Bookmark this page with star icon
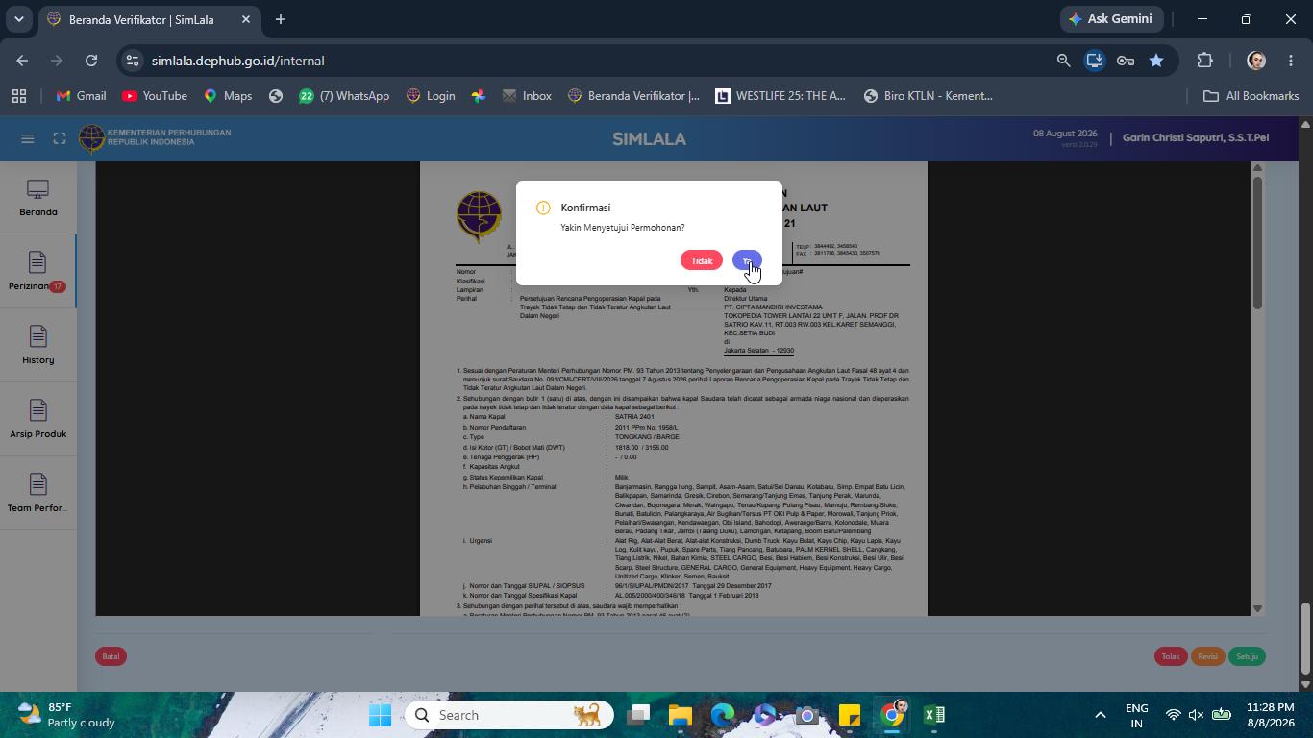Screen dimensions: 1313x738 (1156, 61)
